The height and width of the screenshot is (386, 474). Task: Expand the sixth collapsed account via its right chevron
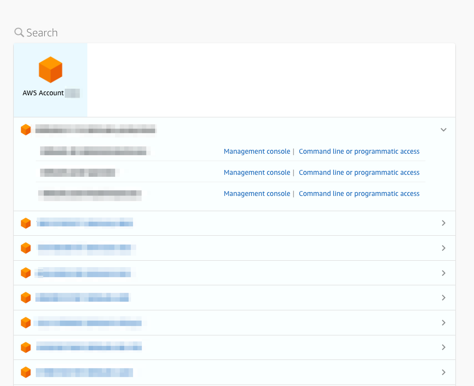coord(444,347)
